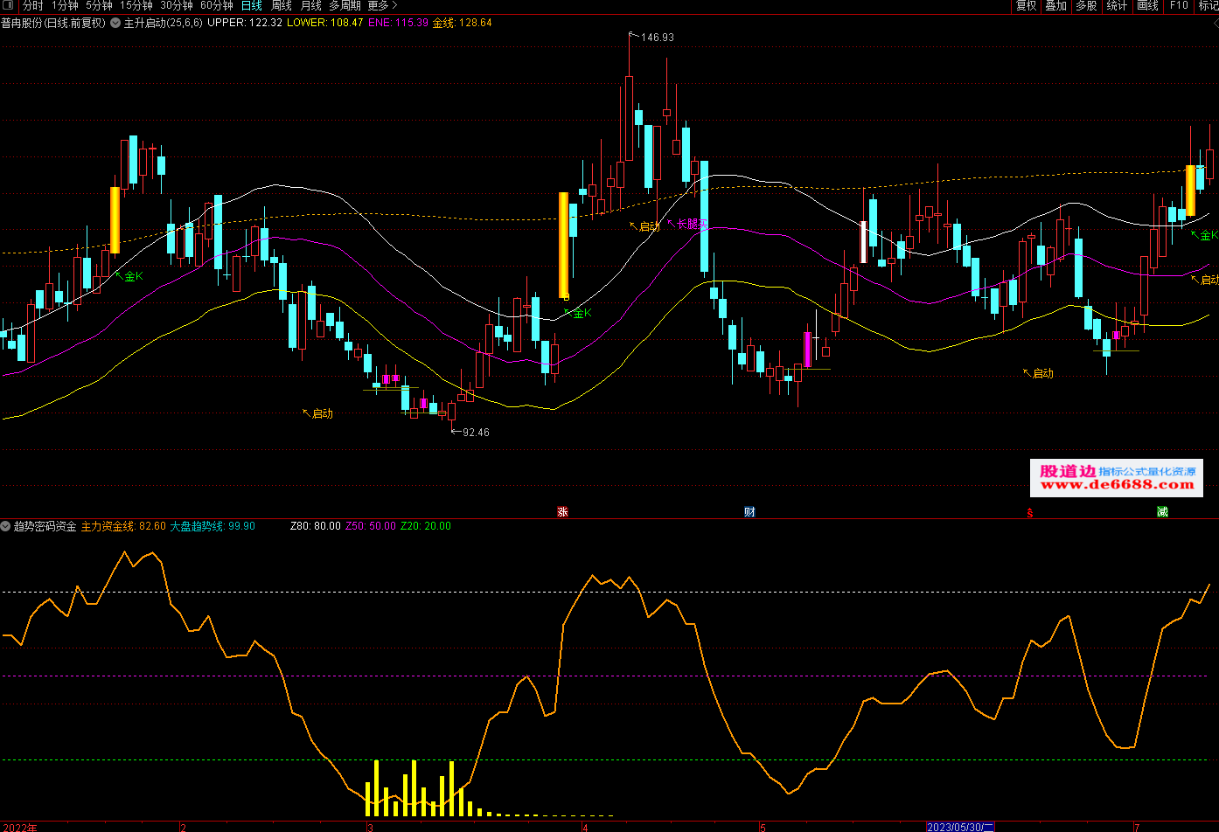Click the 92.46 low price label
Screen dimensions: 1219x832
(x=476, y=432)
